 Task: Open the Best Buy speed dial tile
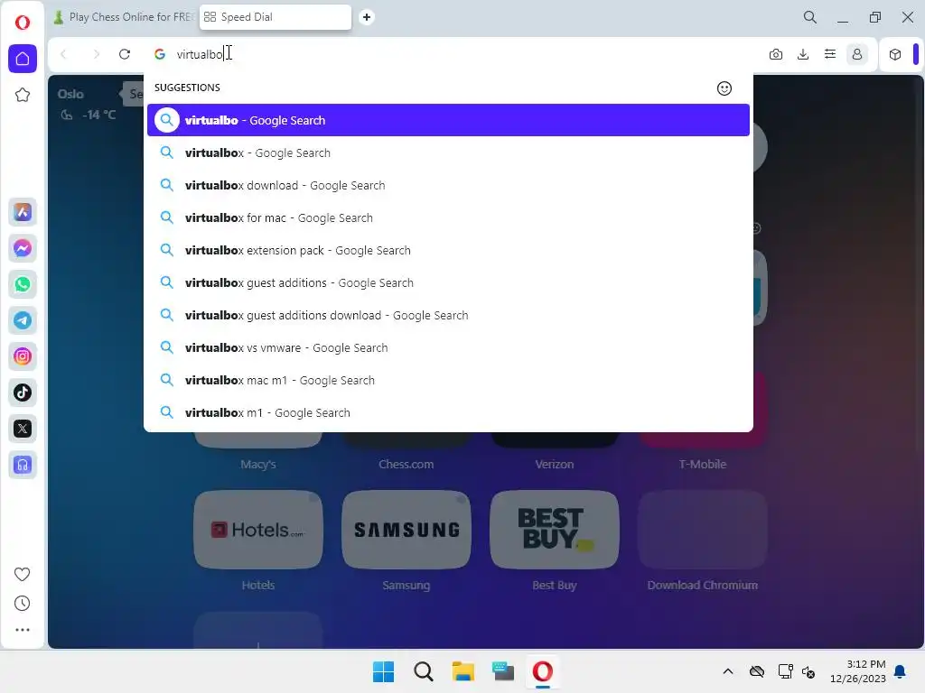555,529
